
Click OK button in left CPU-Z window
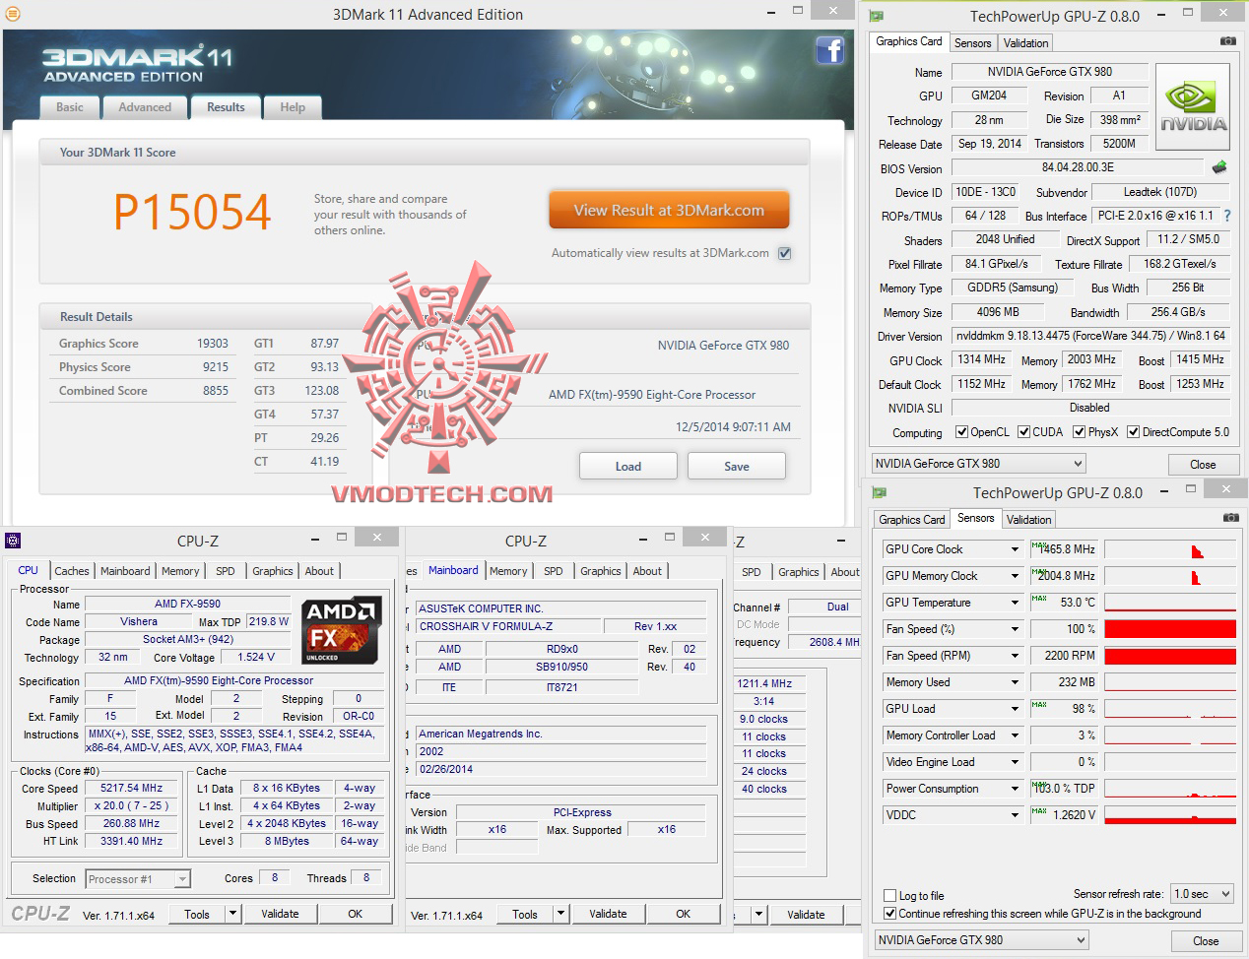356,914
